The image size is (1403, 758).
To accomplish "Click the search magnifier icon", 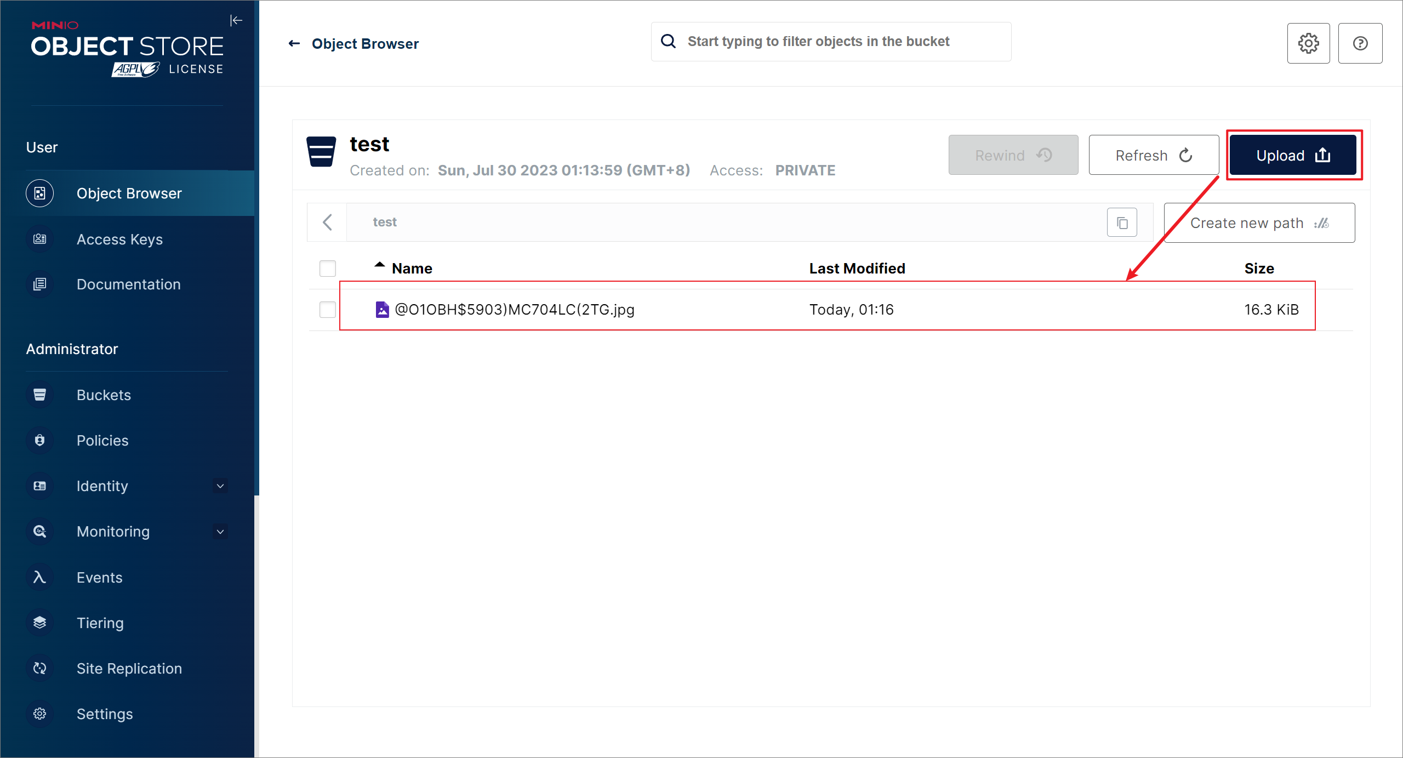I will (668, 41).
